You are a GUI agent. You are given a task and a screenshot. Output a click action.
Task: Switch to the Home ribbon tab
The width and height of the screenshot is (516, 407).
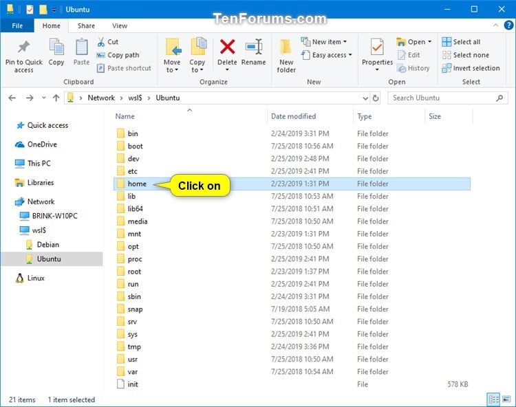(x=52, y=25)
